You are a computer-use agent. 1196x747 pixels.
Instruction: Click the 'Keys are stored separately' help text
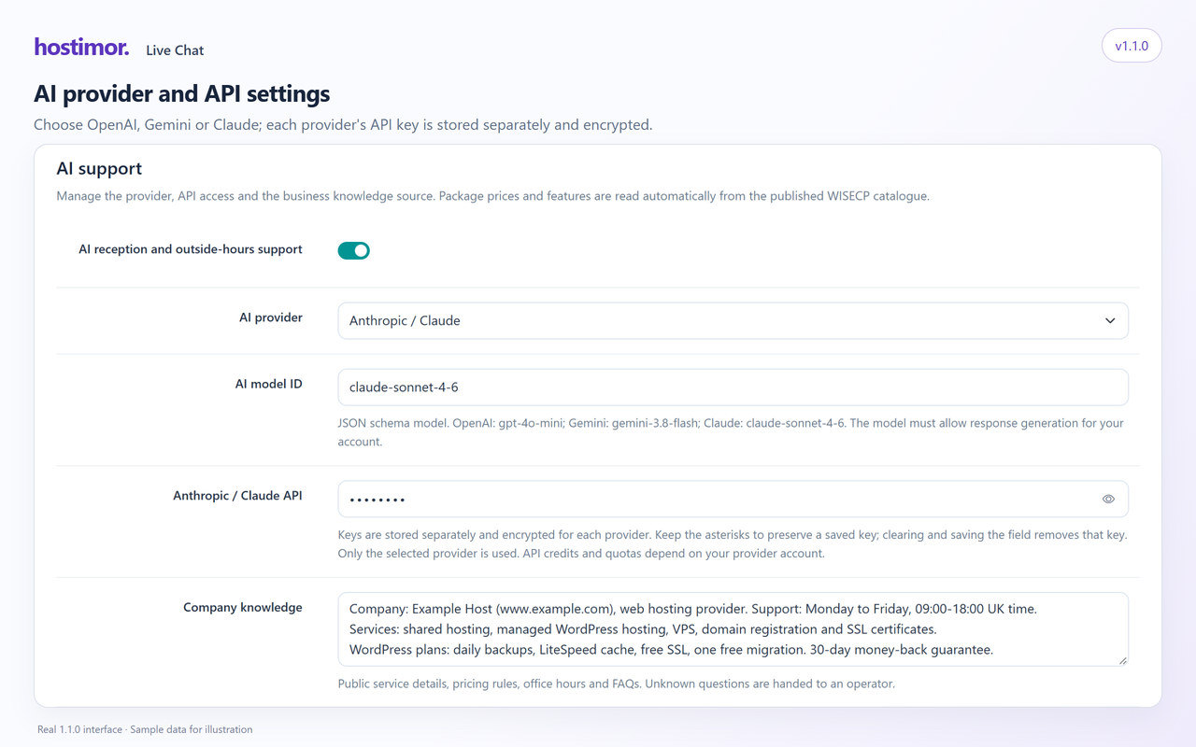coord(733,544)
